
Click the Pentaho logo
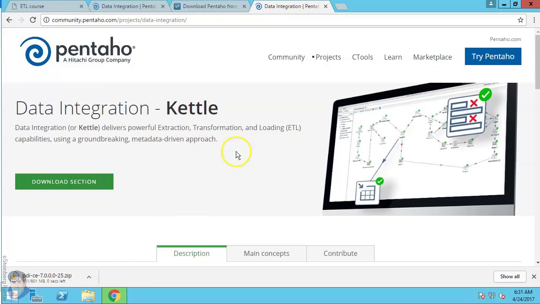tap(77, 51)
